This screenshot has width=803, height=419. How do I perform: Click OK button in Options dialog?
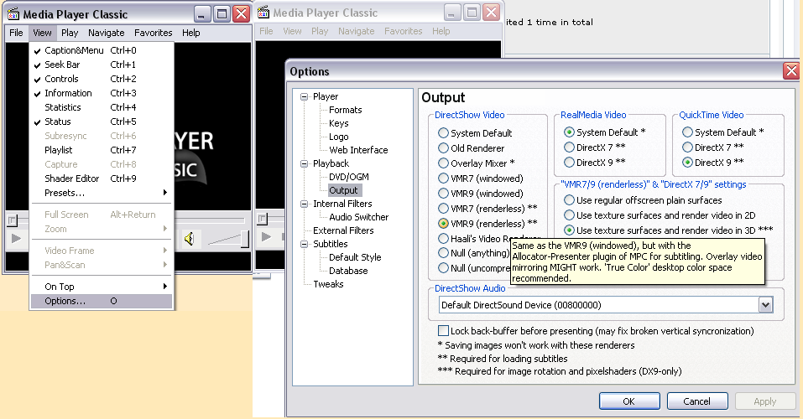(x=629, y=401)
